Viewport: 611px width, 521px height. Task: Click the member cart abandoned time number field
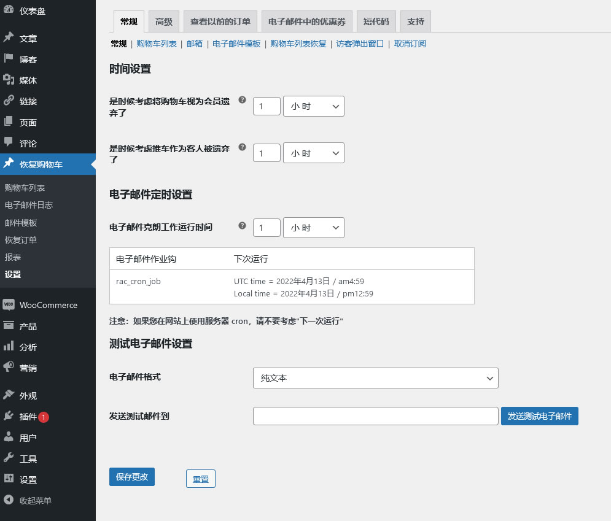coord(267,106)
